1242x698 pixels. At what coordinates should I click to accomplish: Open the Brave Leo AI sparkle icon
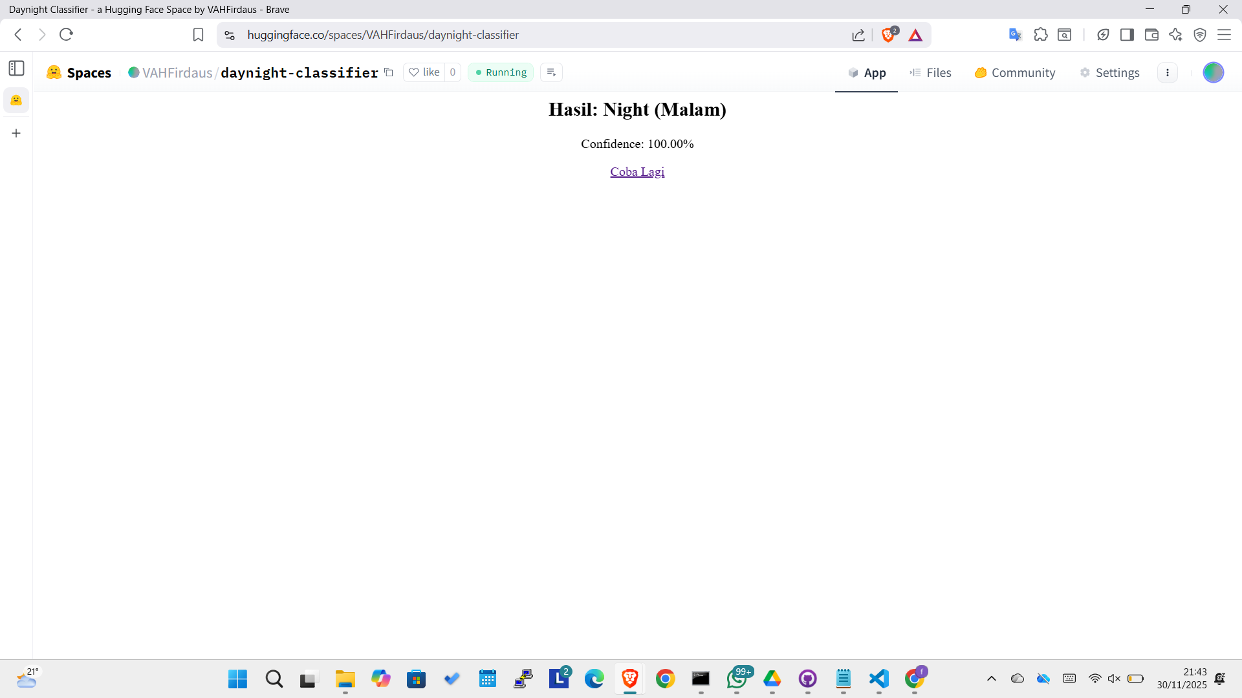1175,35
